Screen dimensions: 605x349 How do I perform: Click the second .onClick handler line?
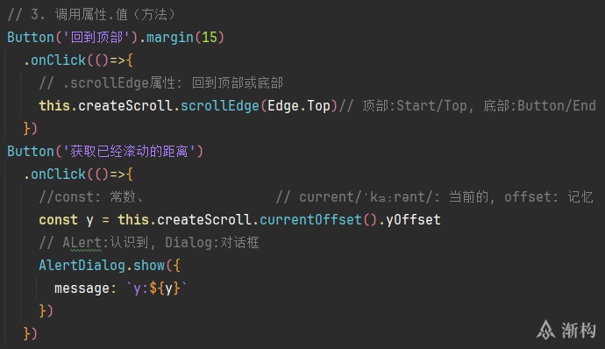78,174
